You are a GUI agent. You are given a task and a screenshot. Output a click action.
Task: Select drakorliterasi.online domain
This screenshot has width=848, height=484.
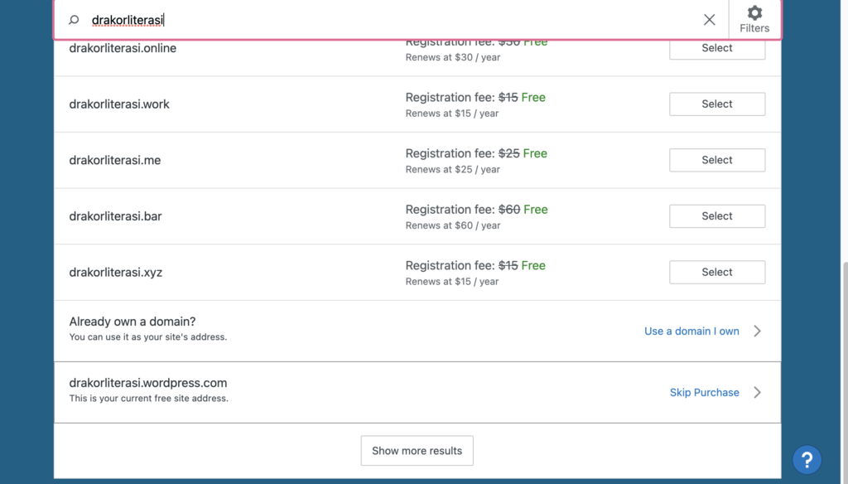pyautogui.click(x=716, y=48)
